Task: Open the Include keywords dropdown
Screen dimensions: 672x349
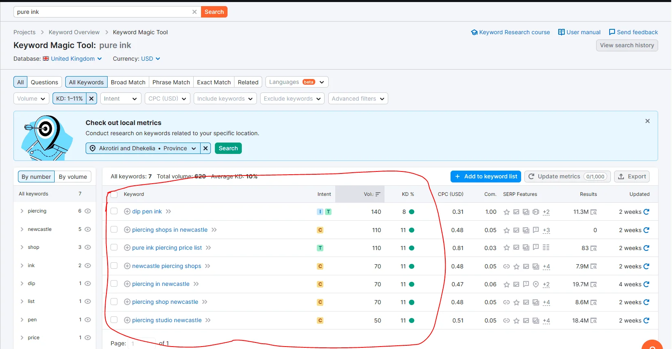Action: click(225, 99)
